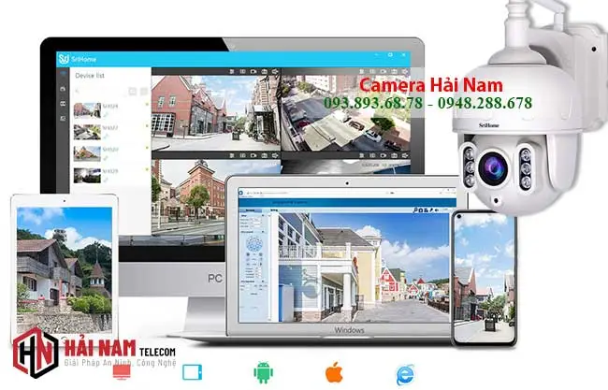Start recording icon above red brick street view

[253, 71]
